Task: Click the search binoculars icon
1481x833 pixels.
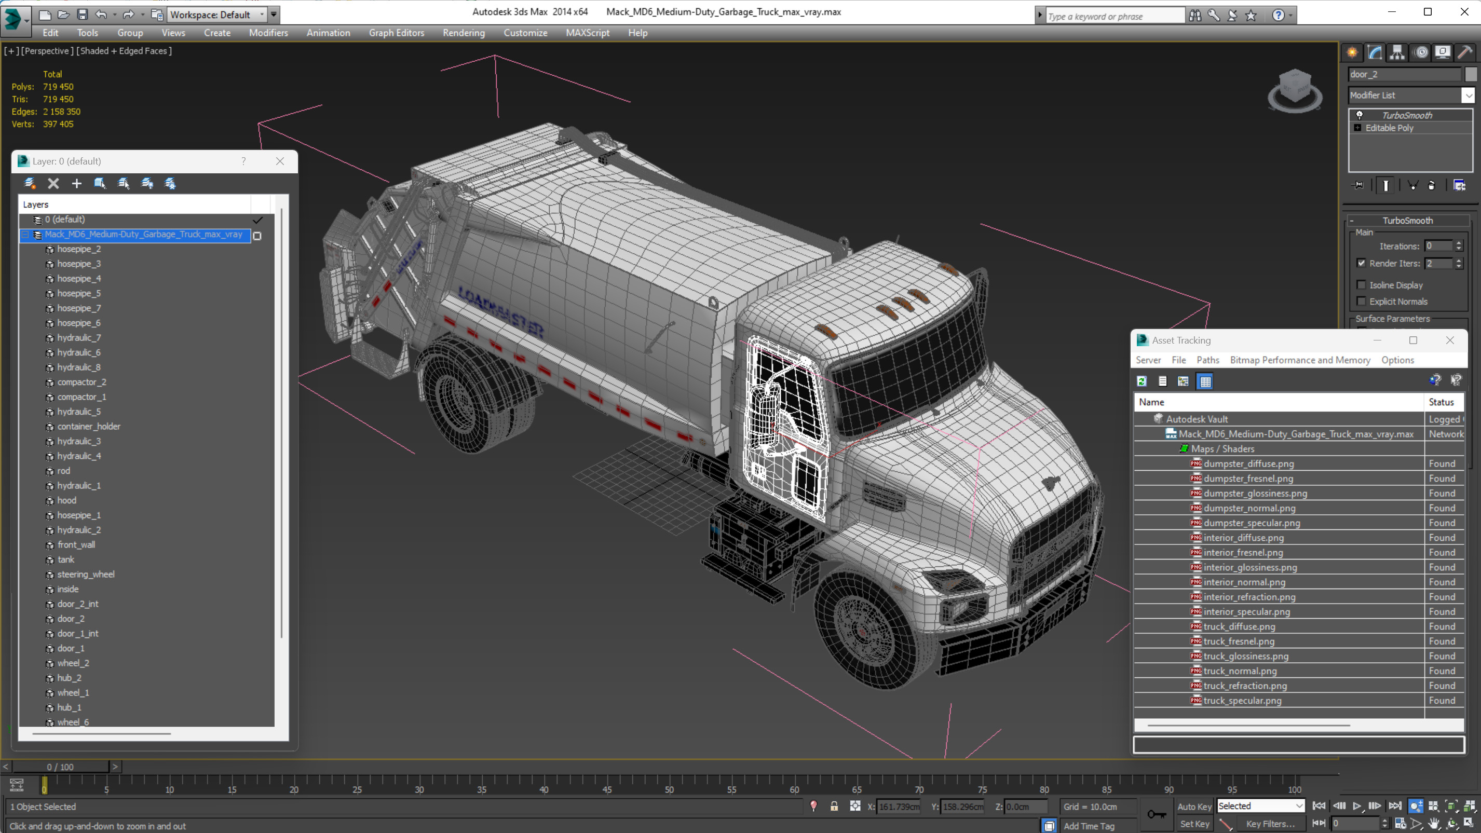Action: point(1195,16)
